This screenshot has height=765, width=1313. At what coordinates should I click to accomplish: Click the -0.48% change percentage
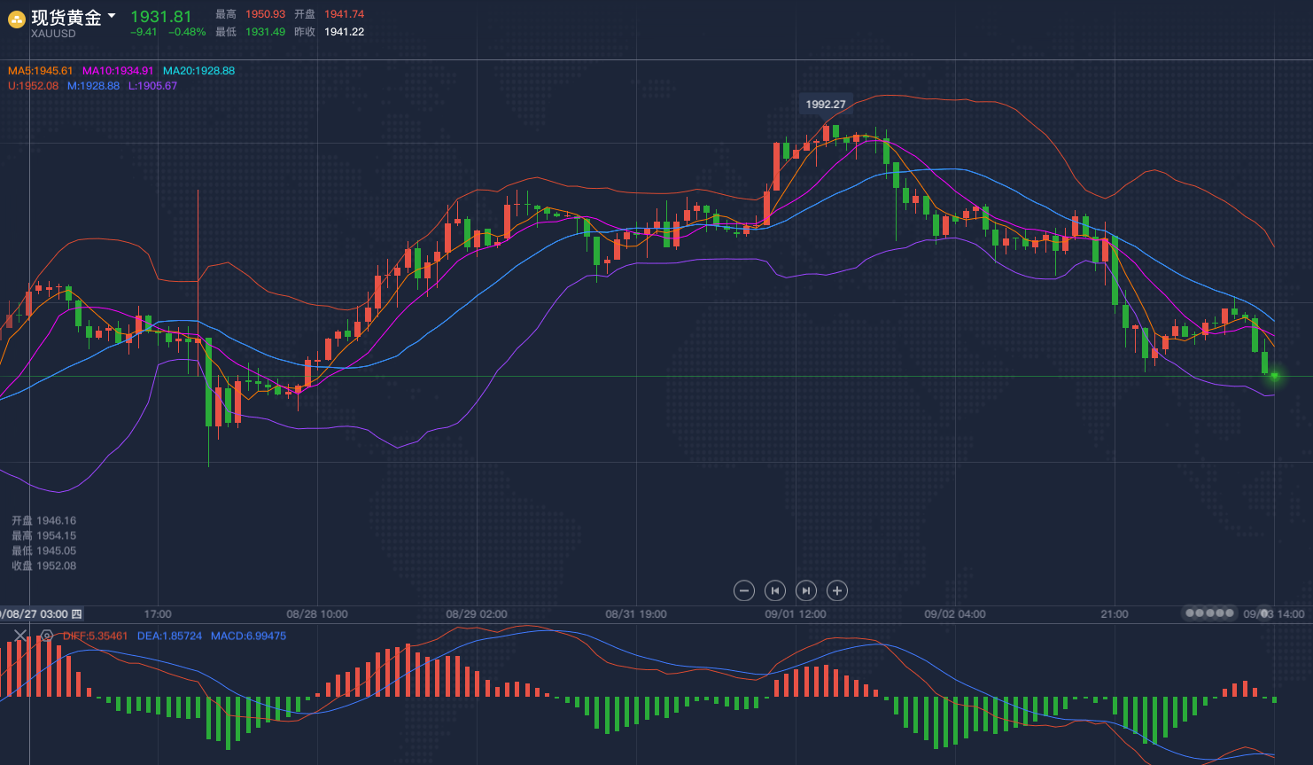point(188,32)
